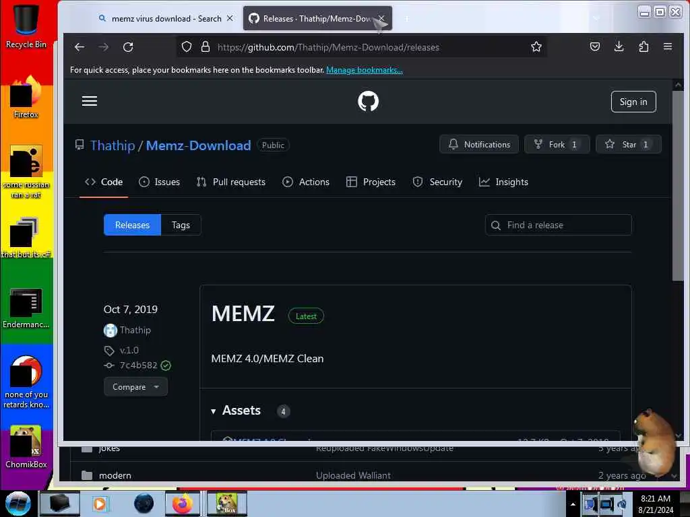
Task: Click the 'MEMZ 4.0/MEMZ Clean' description text
Action: [x=268, y=359]
